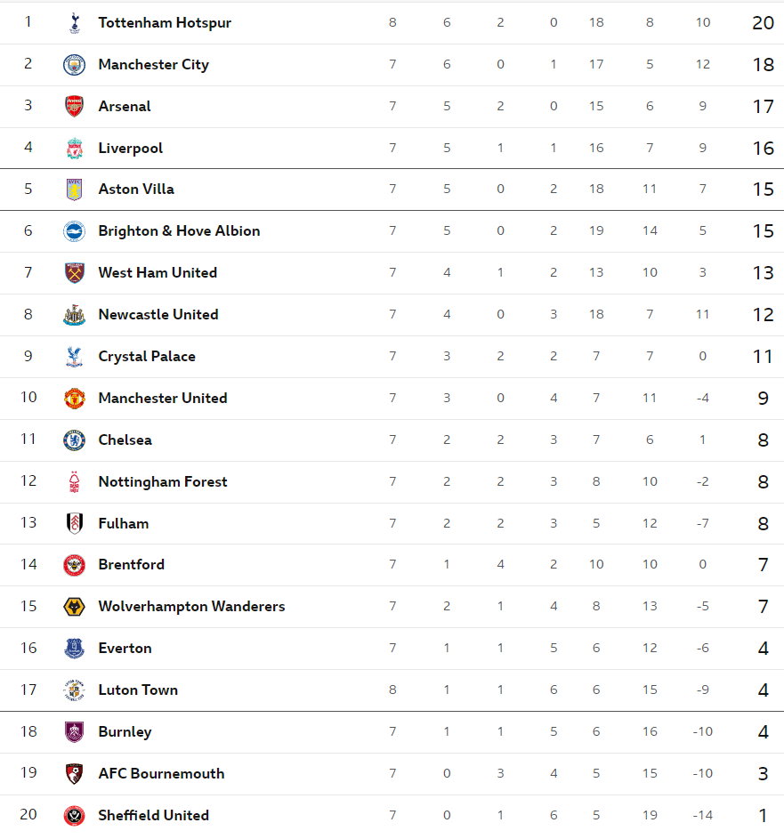Screen dimensions: 784x839
Task: Select the Manchester United crest icon
Action: pos(75,398)
